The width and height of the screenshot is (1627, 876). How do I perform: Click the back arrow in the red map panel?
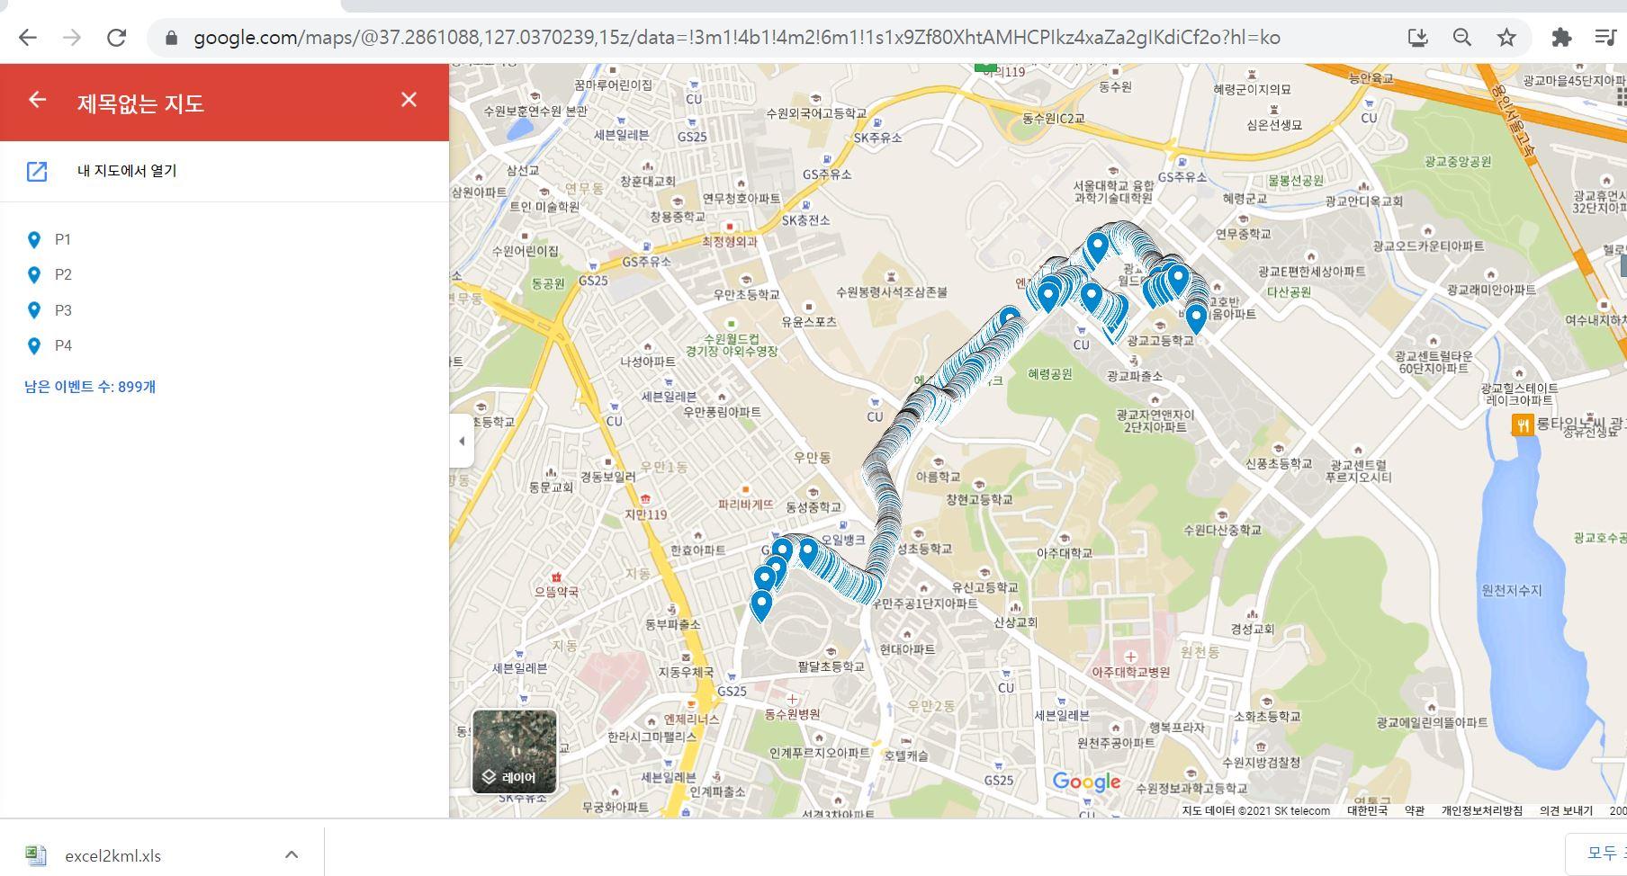36,101
